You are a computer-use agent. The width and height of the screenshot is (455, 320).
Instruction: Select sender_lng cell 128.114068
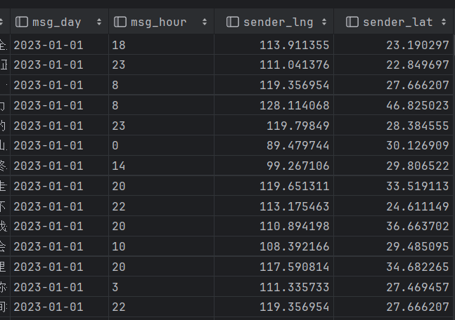point(274,105)
